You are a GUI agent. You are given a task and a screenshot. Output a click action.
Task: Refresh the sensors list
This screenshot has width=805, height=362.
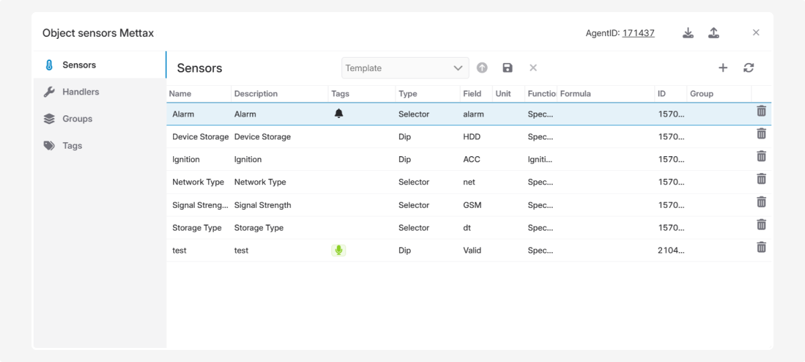(749, 68)
